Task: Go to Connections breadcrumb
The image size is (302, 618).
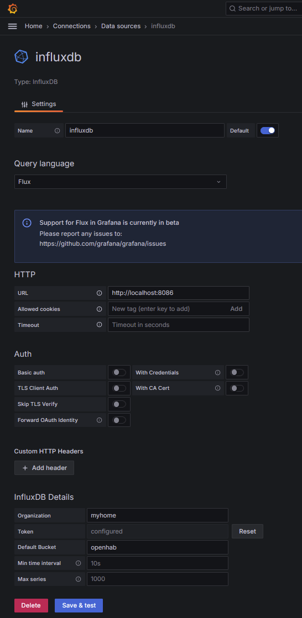Action: (72, 26)
